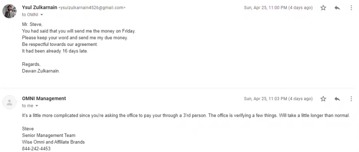Image resolution: width=359 pixels, height=152 pixels.
Task: Star the email from Ysul Zulkarnain
Action: tap(323, 8)
